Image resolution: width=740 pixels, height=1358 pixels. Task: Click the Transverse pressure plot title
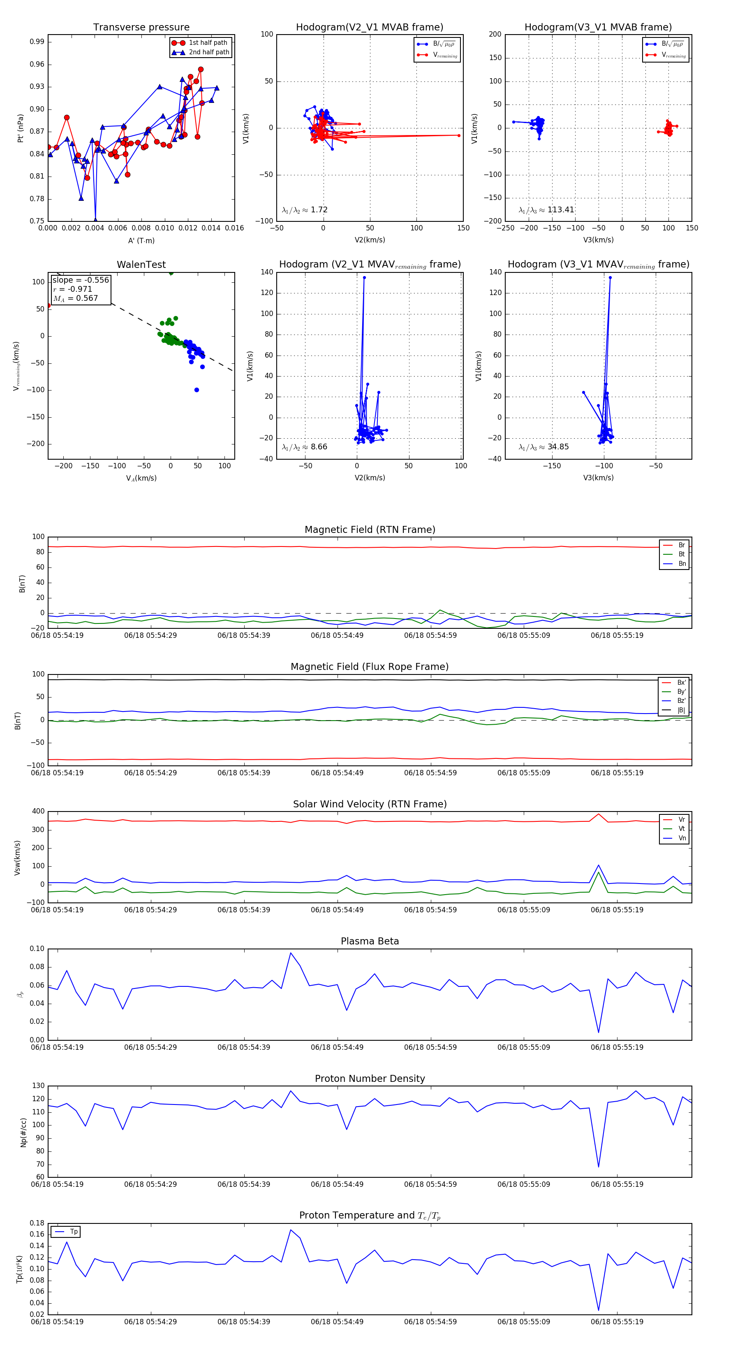(x=141, y=28)
